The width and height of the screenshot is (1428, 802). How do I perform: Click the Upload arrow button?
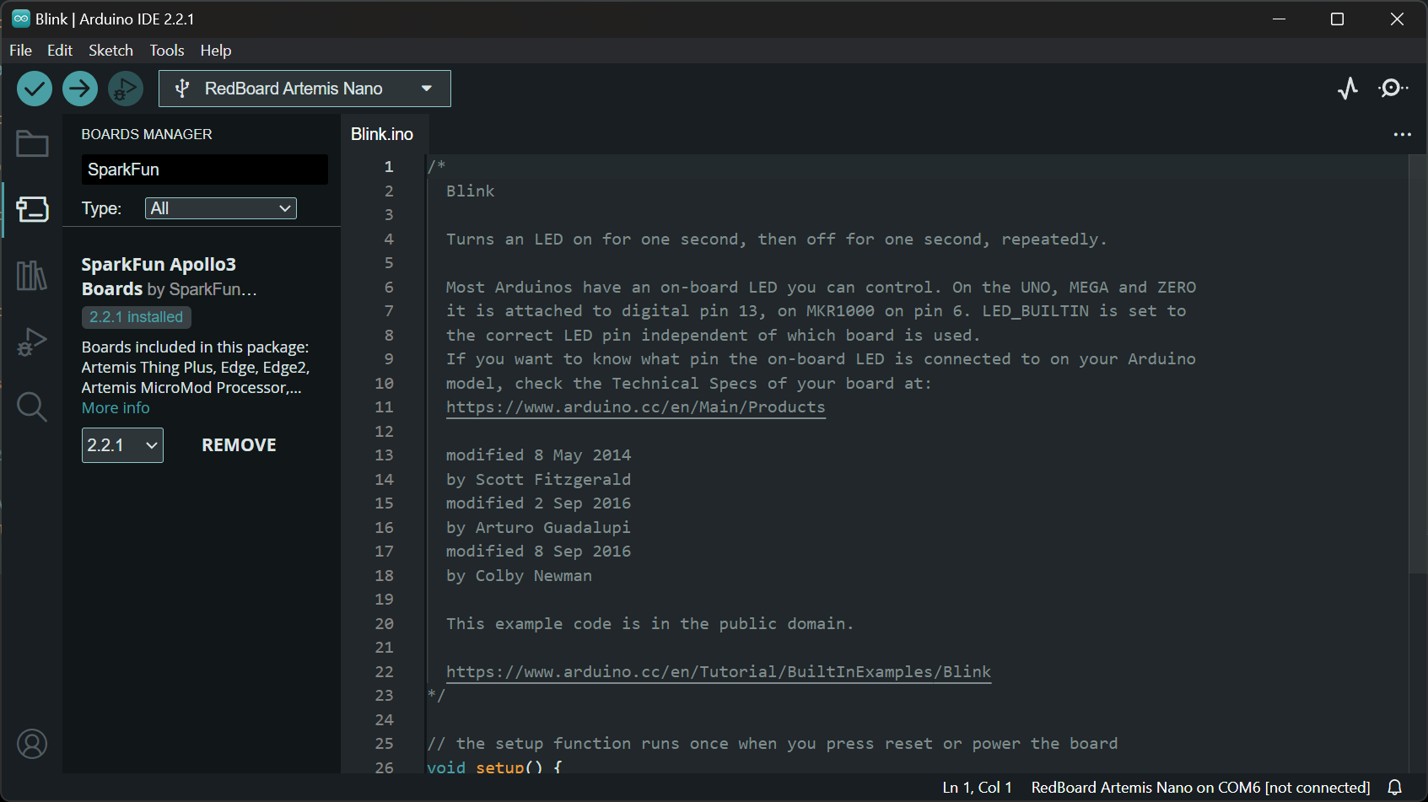click(x=80, y=89)
